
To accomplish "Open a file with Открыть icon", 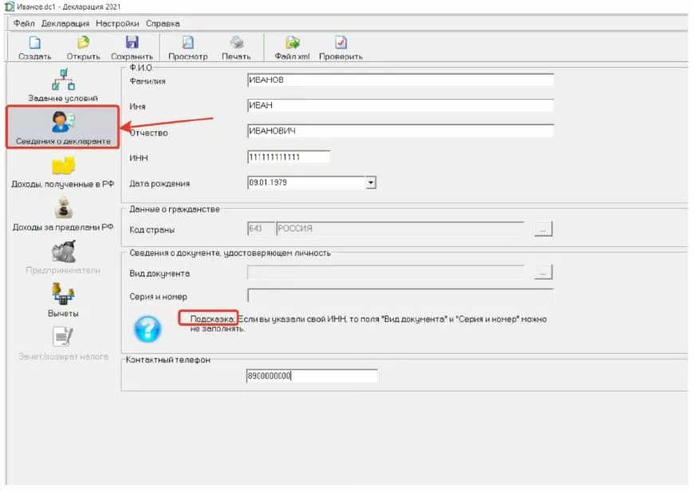I will (x=83, y=44).
